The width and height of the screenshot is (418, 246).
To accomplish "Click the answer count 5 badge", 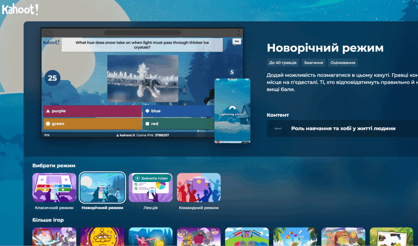I will 232,72.
